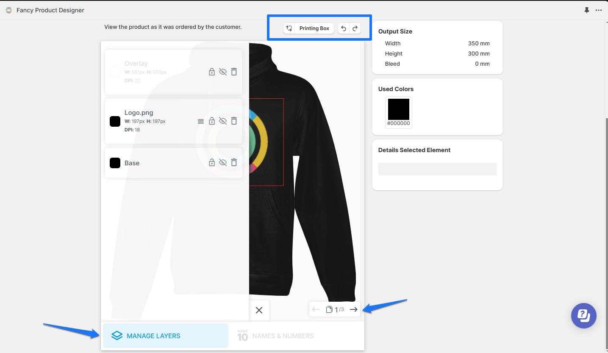The image size is (608, 353).
Task: Go to the previous product view
Action: coord(316,309)
